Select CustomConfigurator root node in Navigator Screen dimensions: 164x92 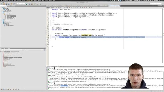coord(7,52)
